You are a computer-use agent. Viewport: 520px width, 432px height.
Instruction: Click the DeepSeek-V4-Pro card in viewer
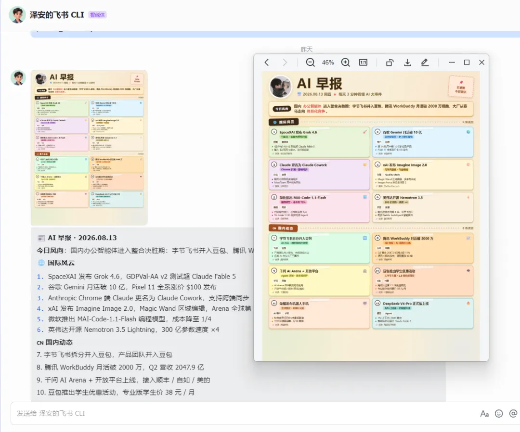pyautogui.click(x=423, y=313)
